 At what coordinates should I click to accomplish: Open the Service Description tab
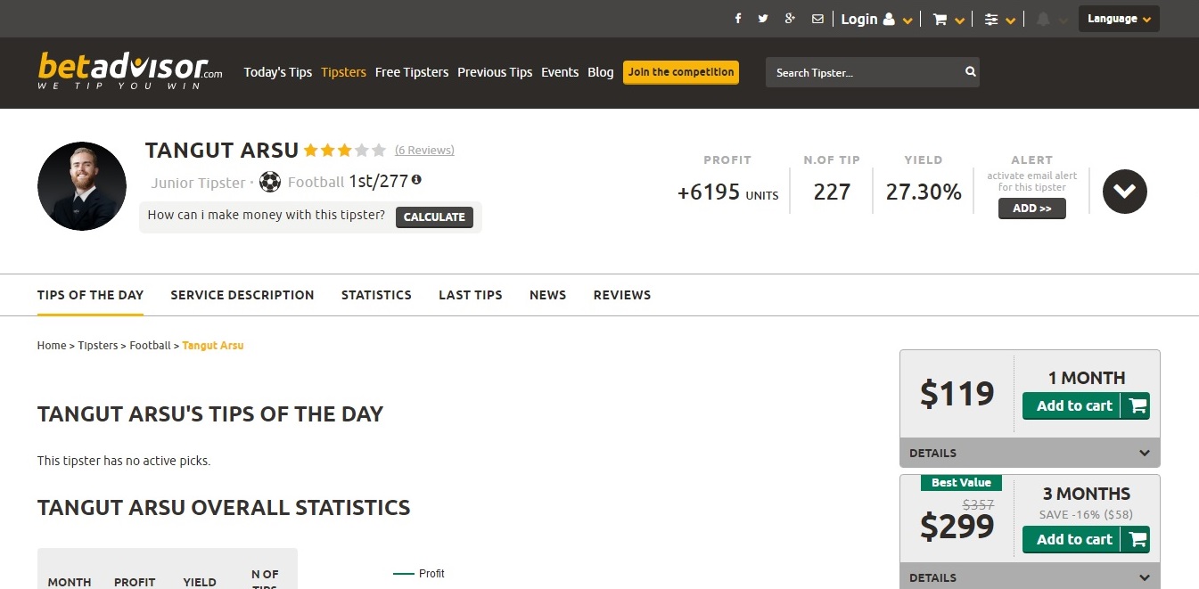(x=242, y=295)
